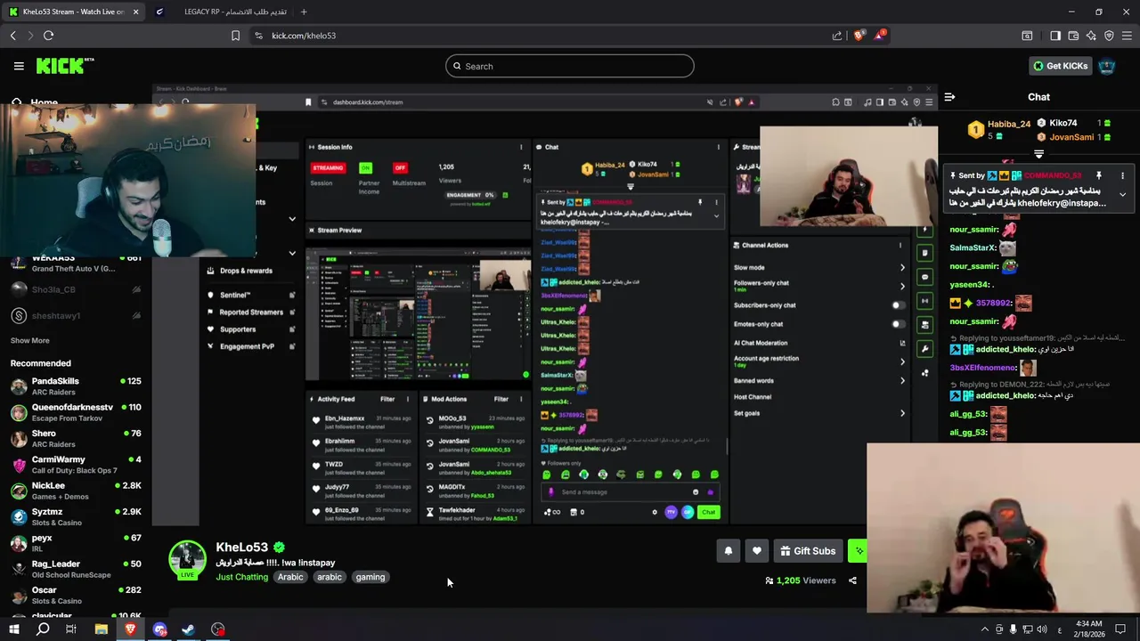Click the stream video player
1140x641 pixels.
coord(544,306)
